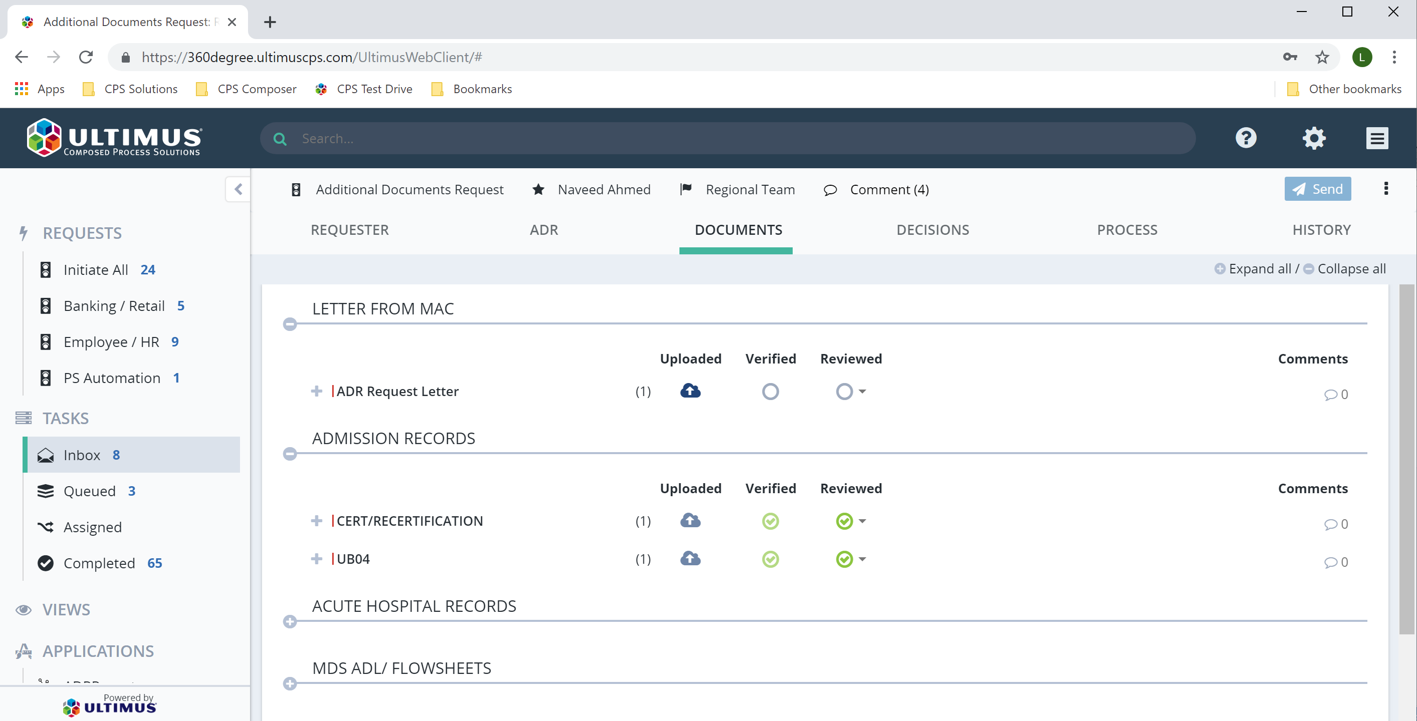The width and height of the screenshot is (1417, 721).
Task: Open a new browser tab
Action: point(270,22)
